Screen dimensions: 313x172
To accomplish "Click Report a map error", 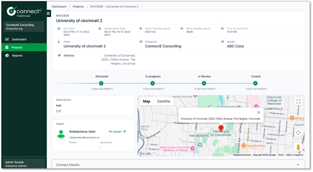I will 295,155.
